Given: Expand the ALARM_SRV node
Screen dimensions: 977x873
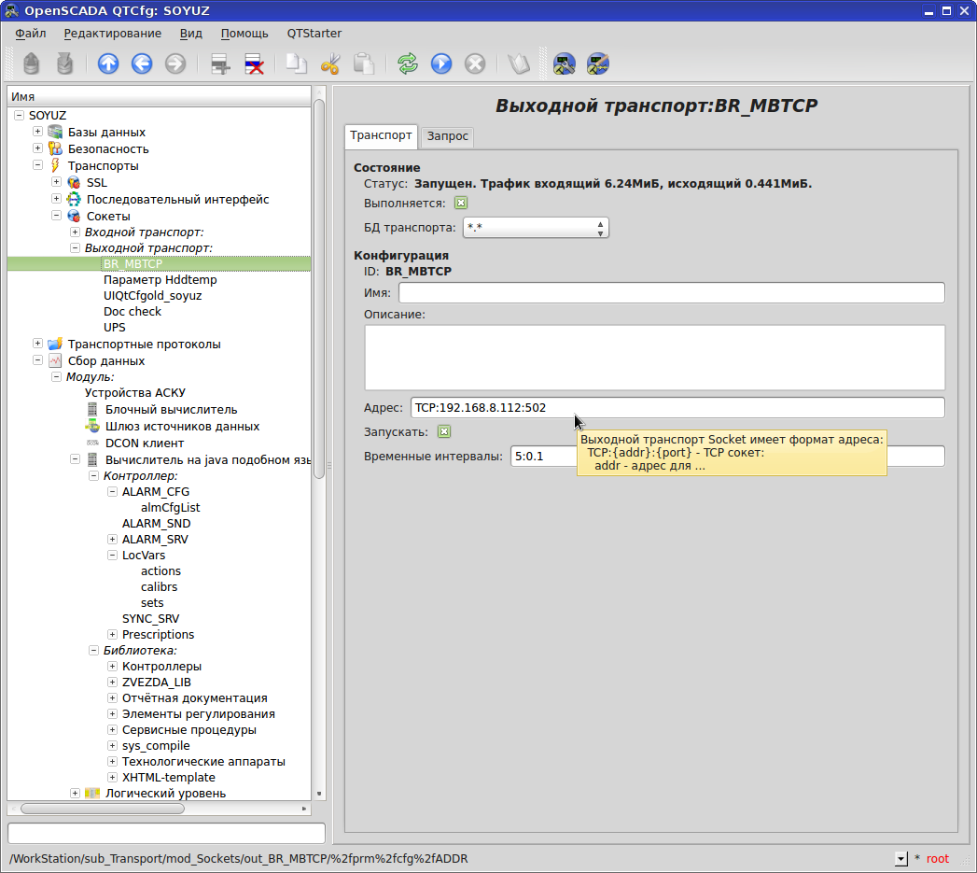Looking at the screenshot, I should coord(112,539).
